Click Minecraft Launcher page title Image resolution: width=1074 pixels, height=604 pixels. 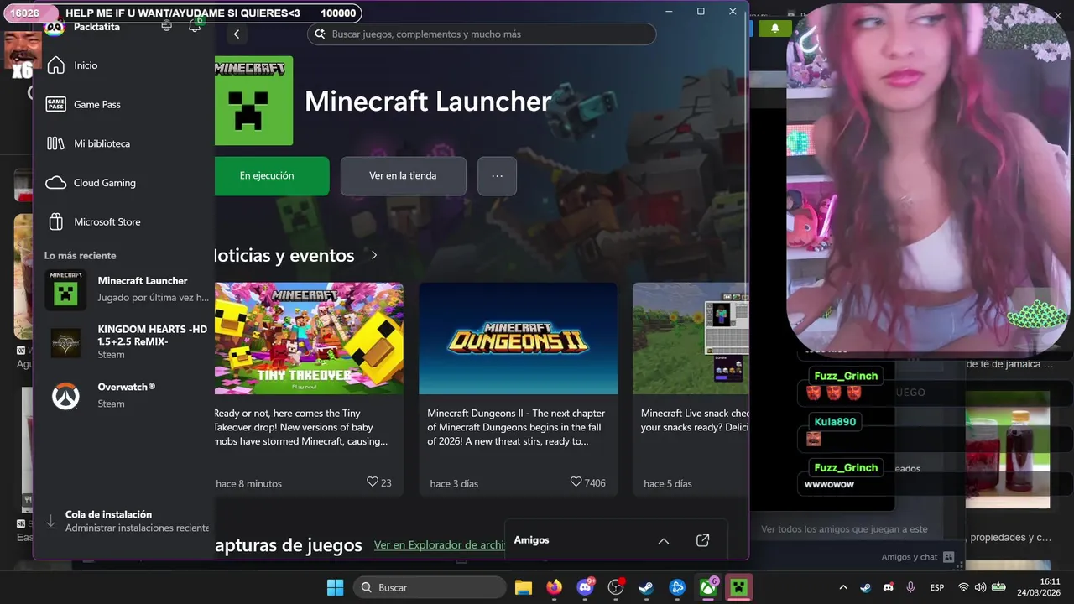[x=428, y=102]
